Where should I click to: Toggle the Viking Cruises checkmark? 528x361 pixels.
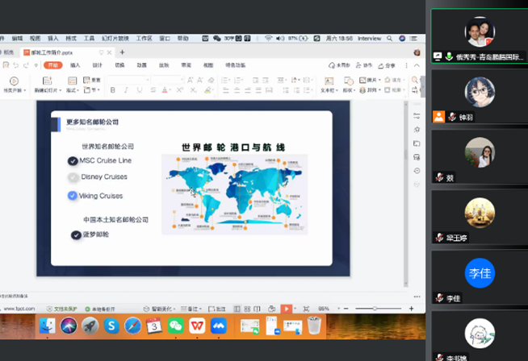pyautogui.click(x=73, y=196)
